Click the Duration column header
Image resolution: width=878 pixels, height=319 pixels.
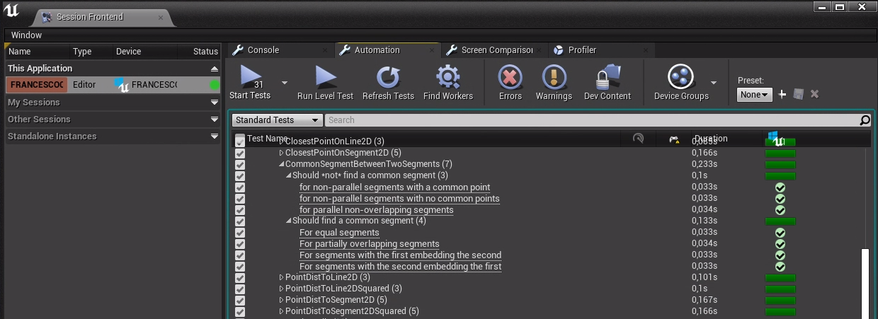point(711,139)
